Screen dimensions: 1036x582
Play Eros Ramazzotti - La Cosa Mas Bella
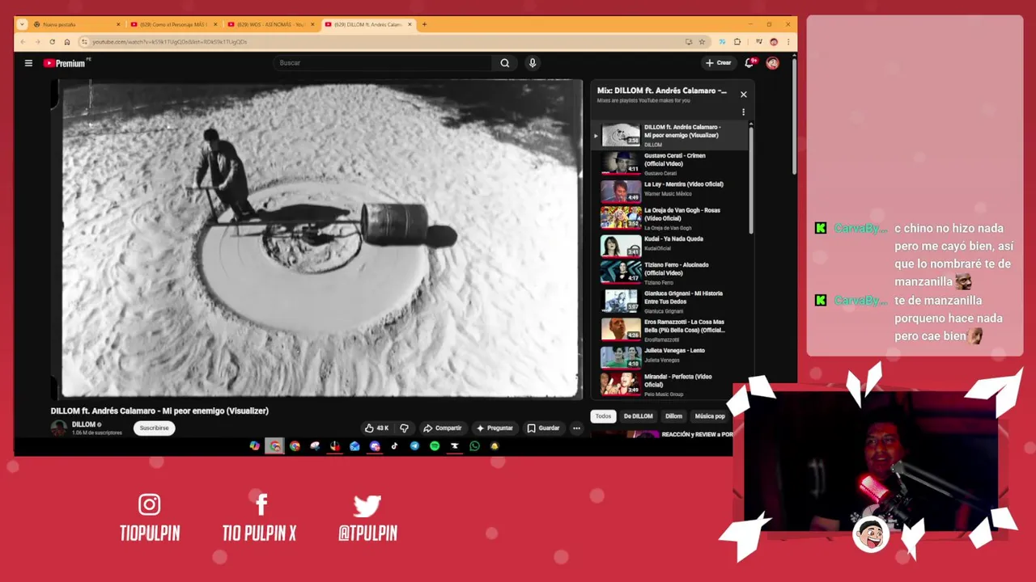672,330
